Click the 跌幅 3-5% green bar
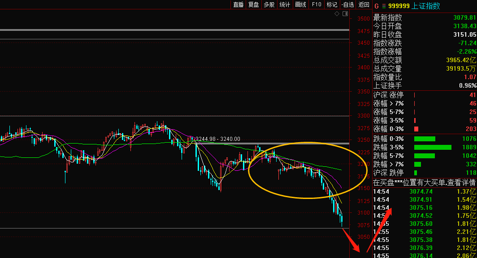477x258 pixels. [433, 147]
